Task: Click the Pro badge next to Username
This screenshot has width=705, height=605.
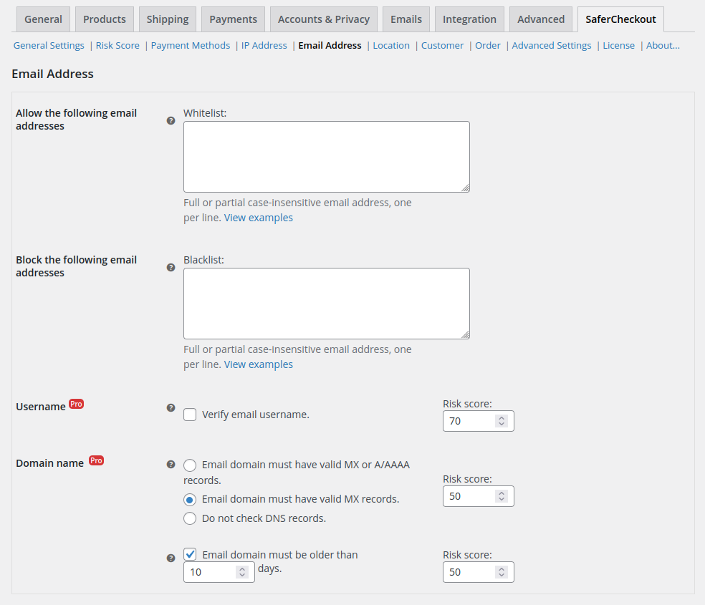Action: point(76,404)
